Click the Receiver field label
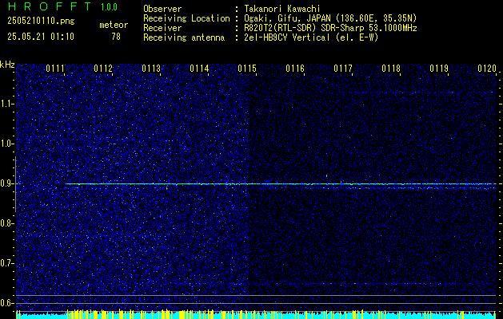503x319 pixels. (x=162, y=28)
